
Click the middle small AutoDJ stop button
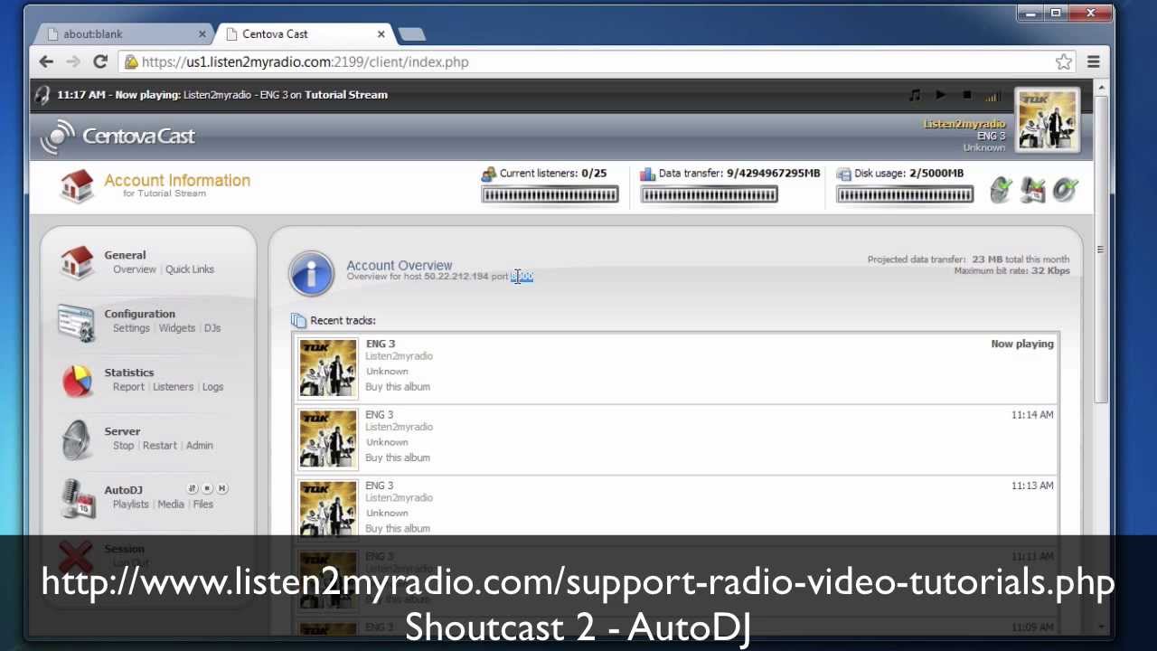click(207, 488)
